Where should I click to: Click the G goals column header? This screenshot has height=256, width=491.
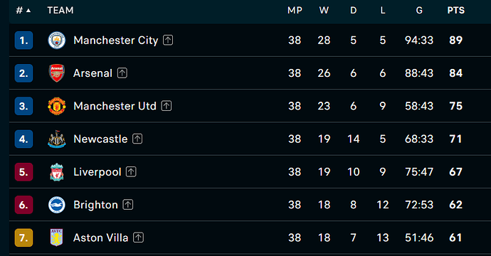point(419,11)
